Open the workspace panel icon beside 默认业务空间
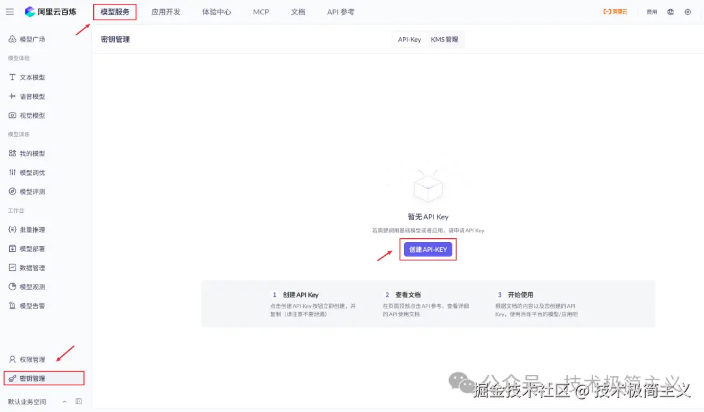 click(x=78, y=402)
